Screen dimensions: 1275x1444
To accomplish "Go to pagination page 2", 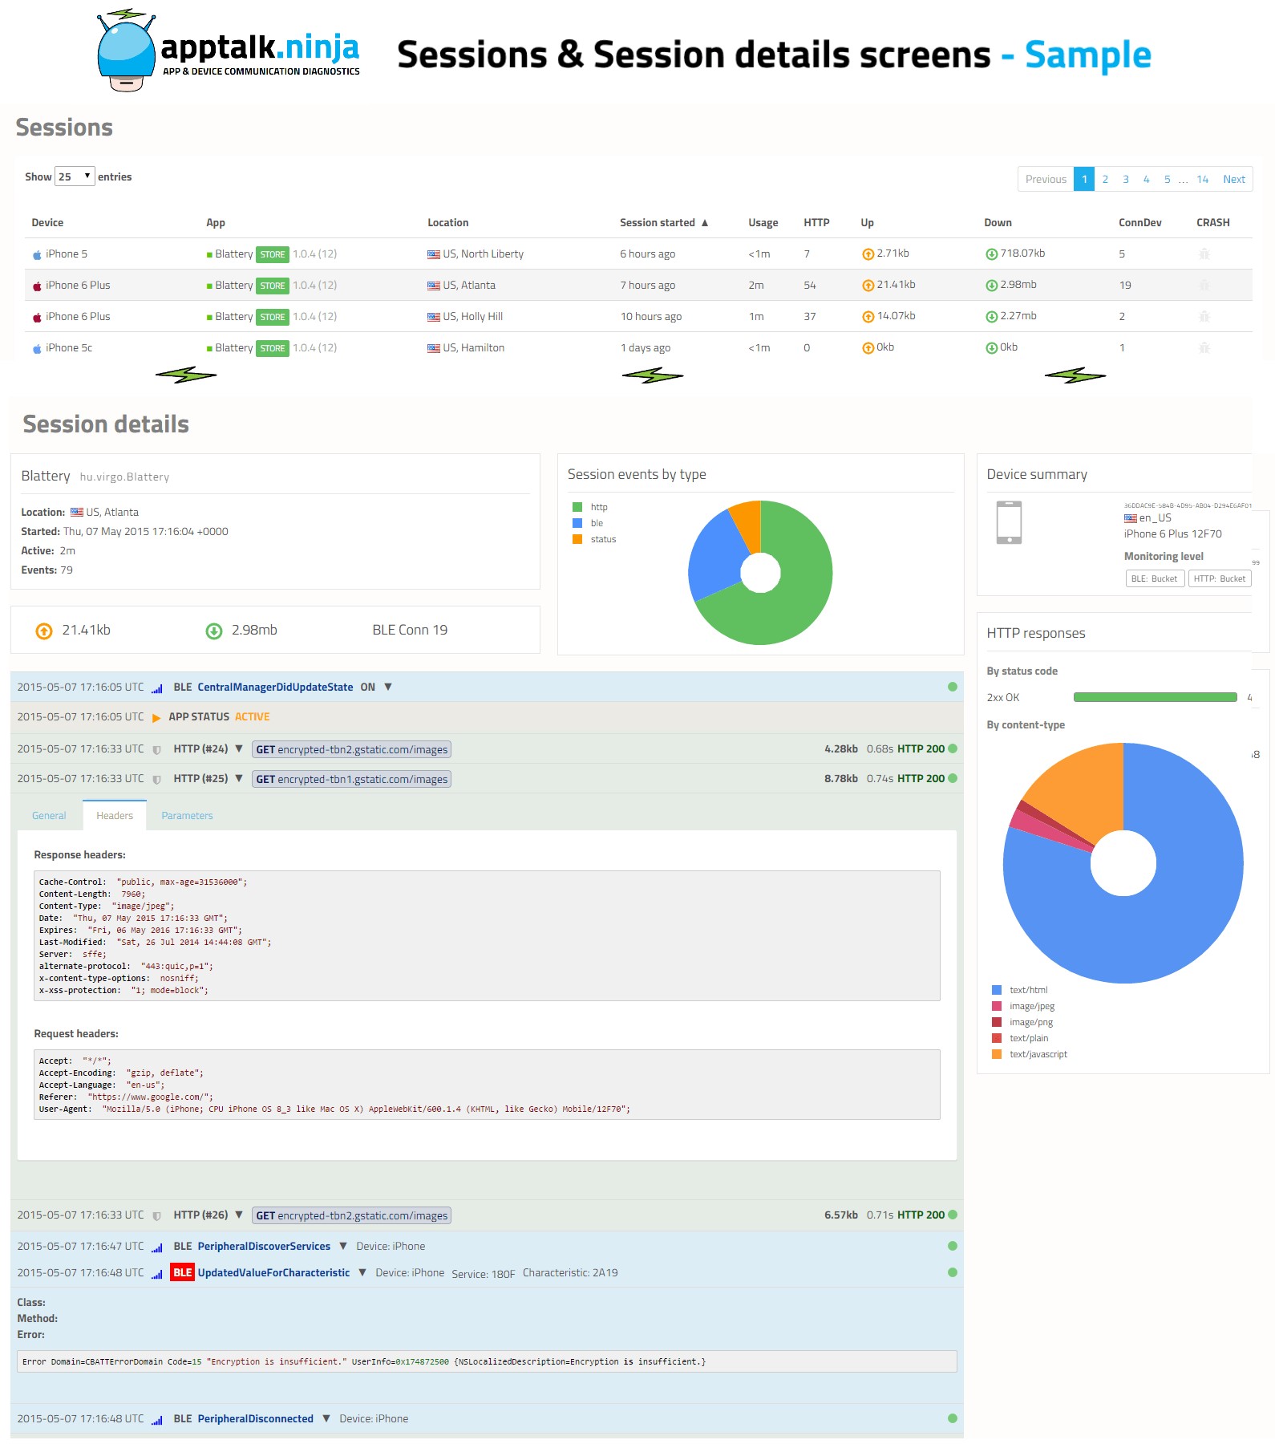I will (x=1105, y=179).
